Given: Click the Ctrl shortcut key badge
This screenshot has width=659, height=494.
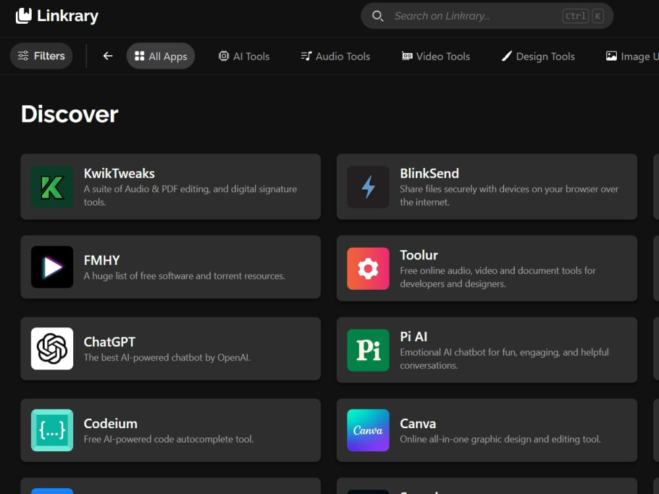Looking at the screenshot, I should pos(575,16).
